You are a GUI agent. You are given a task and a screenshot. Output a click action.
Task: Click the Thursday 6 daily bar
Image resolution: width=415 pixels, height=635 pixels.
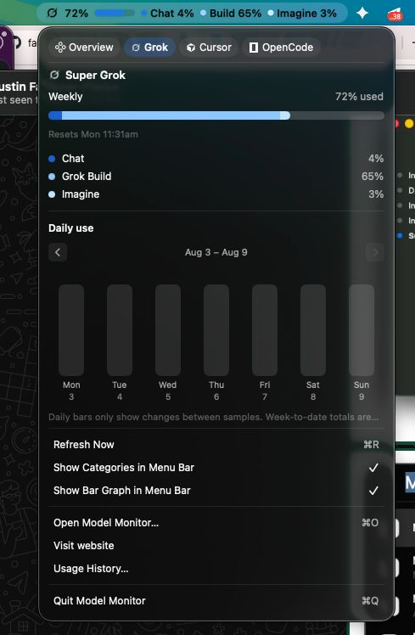point(216,330)
